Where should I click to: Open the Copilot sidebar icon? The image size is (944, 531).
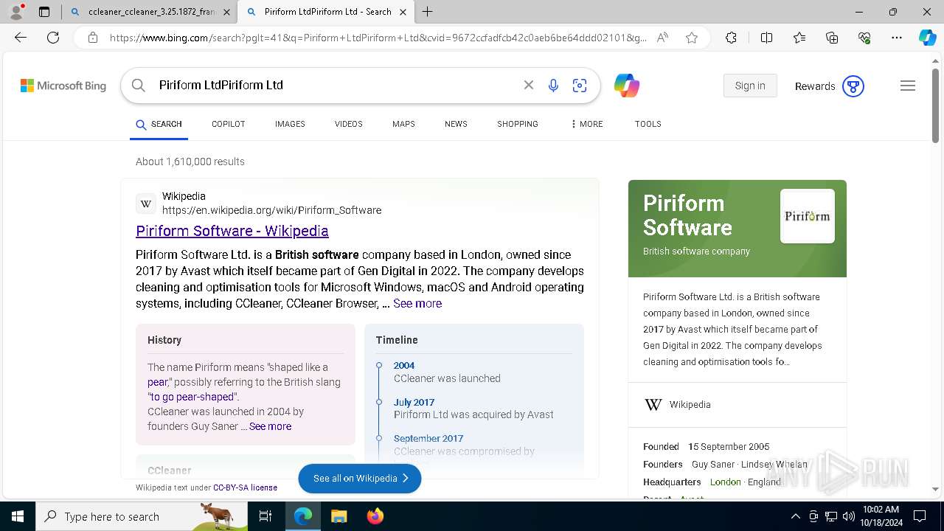pyautogui.click(x=927, y=38)
